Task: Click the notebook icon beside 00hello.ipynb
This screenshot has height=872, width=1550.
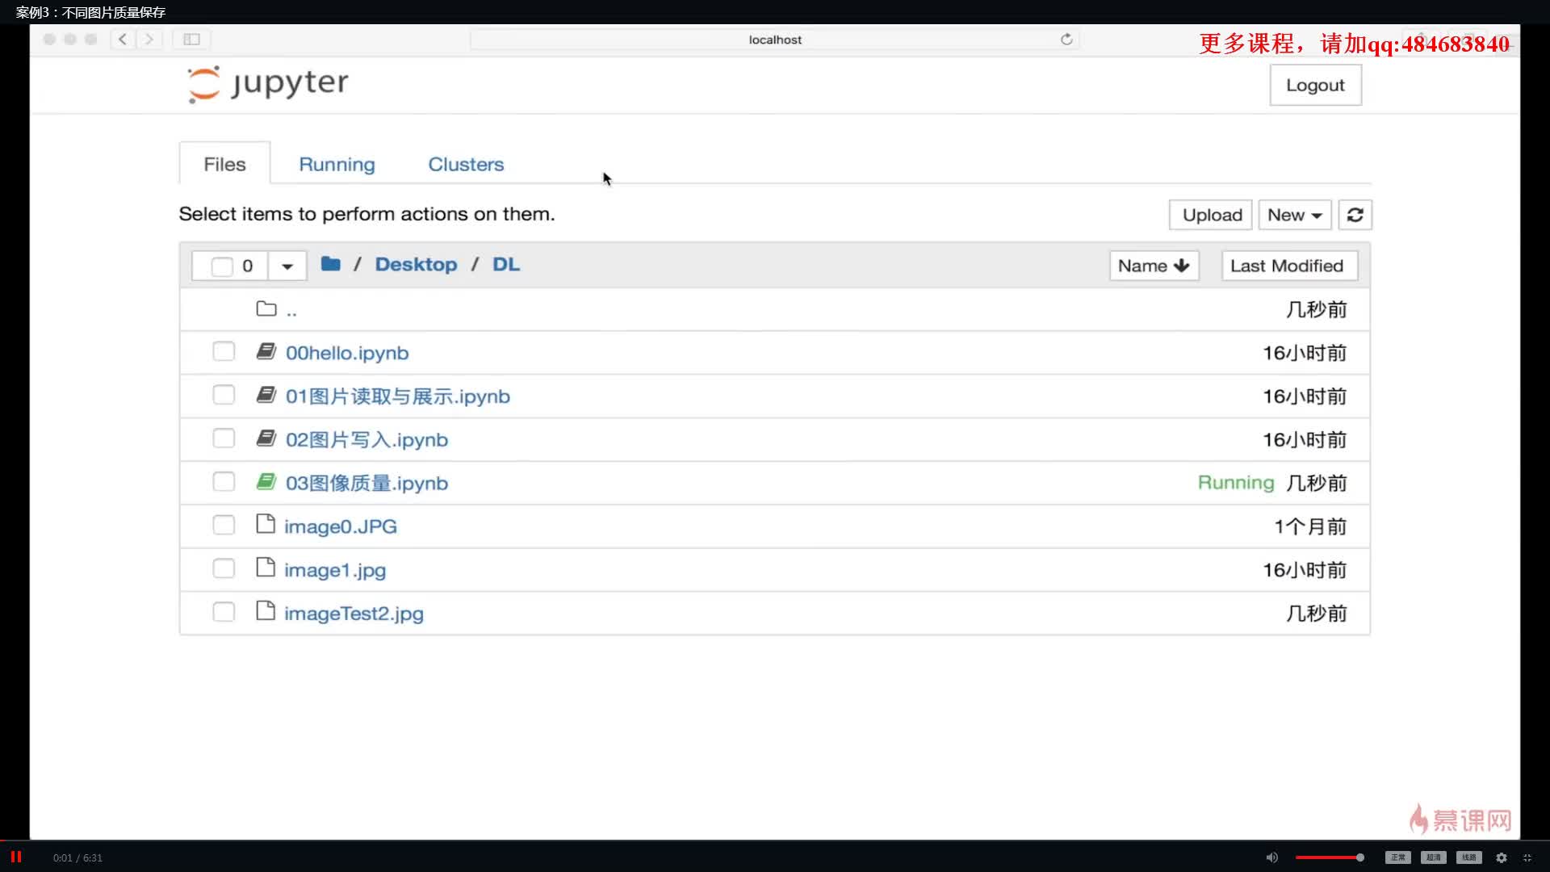Action: pos(266,351)
